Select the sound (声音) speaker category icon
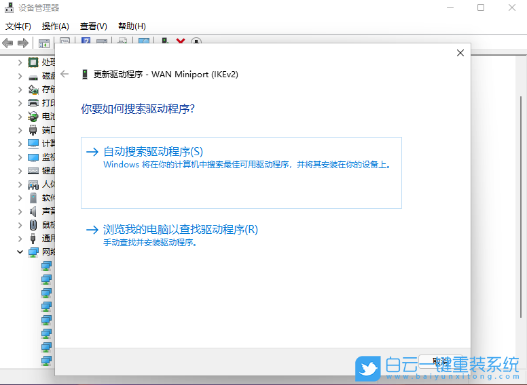The image size is (527, 385). (33, 211)
